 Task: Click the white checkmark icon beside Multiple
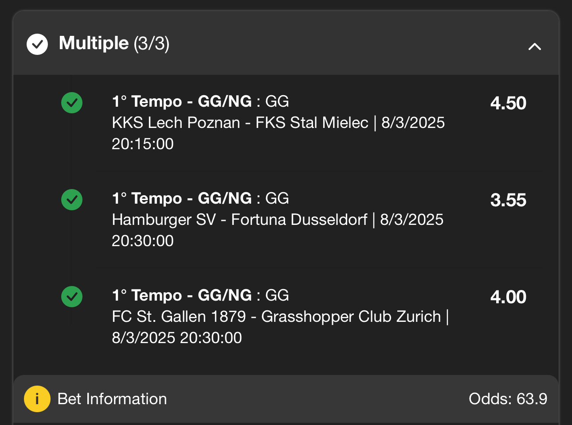37,44
